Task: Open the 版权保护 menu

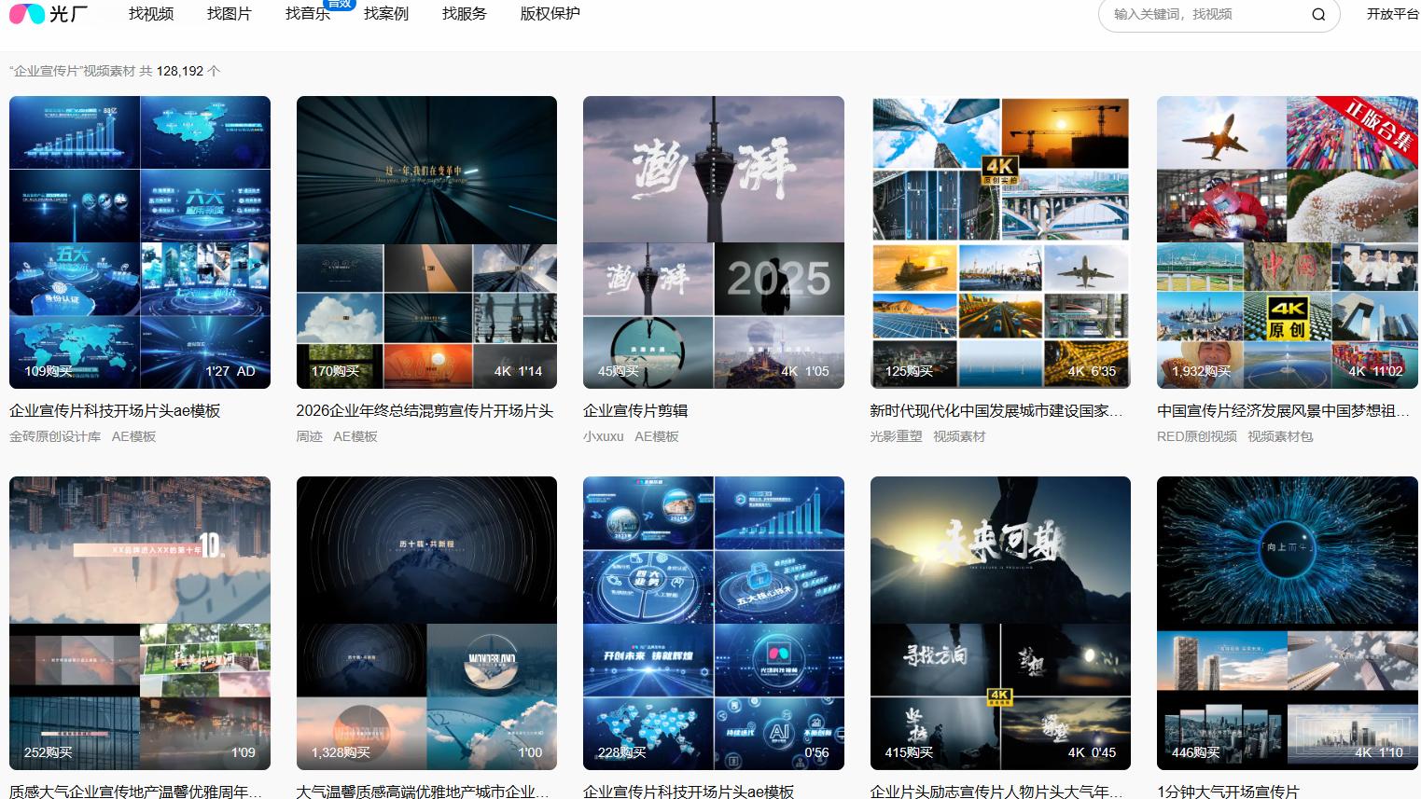Action: (x=550, y=14)
